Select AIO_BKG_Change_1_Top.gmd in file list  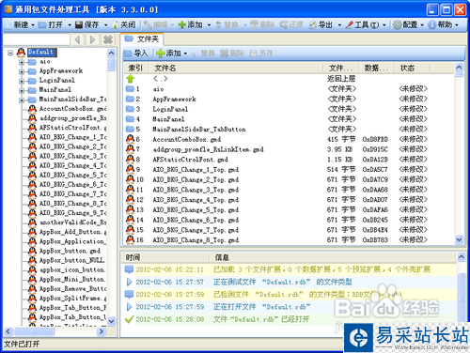pos(289,169)
